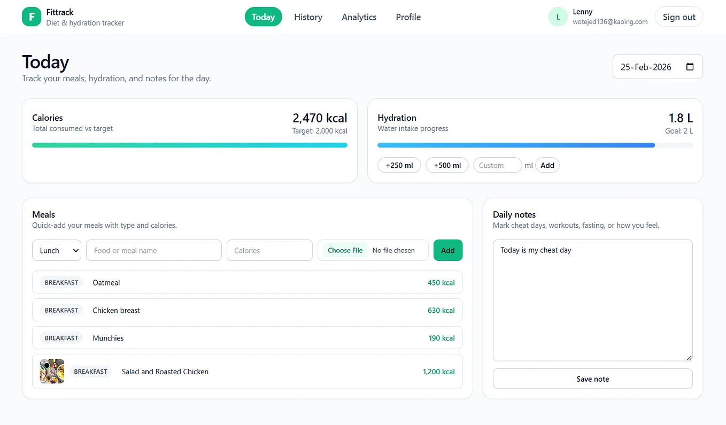Click the 1,200 kcal value

[x=439, y=372]
